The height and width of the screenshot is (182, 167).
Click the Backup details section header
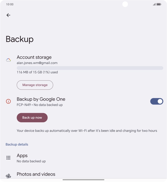click(17, 144)
